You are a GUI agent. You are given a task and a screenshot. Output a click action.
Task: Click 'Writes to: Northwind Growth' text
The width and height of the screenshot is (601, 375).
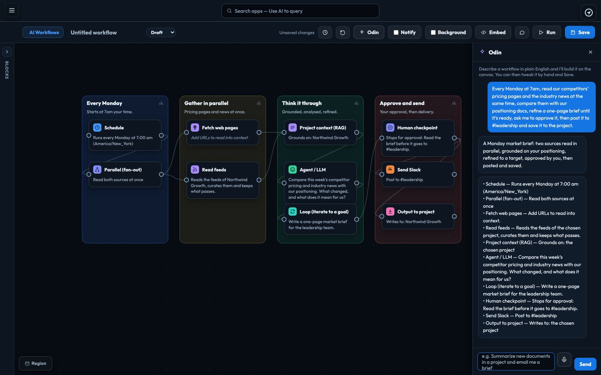(x=414, y=222)
